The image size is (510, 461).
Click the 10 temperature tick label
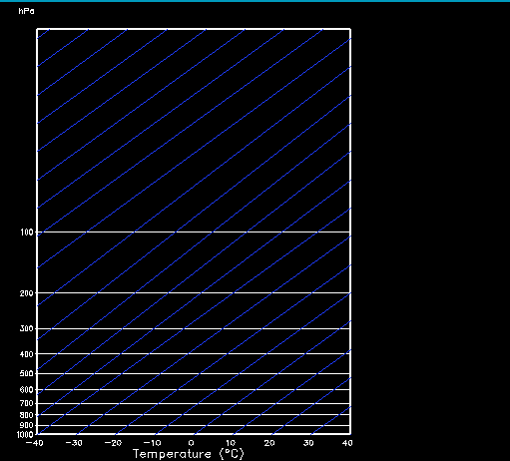(x=231, y=443)
